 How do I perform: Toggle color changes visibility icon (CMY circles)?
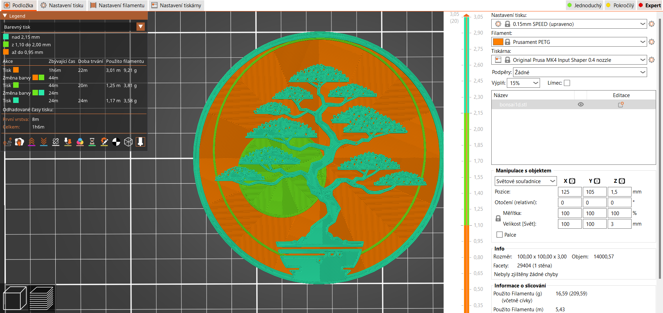click(80, 142)
